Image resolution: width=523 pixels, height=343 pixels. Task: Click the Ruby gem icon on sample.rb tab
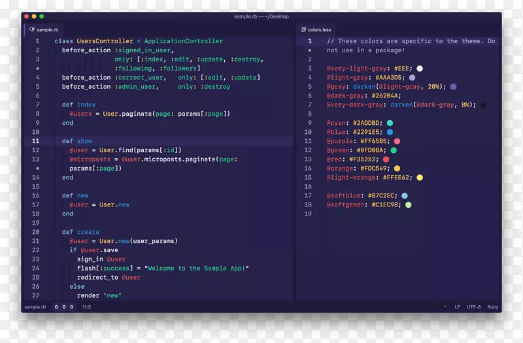31,30
